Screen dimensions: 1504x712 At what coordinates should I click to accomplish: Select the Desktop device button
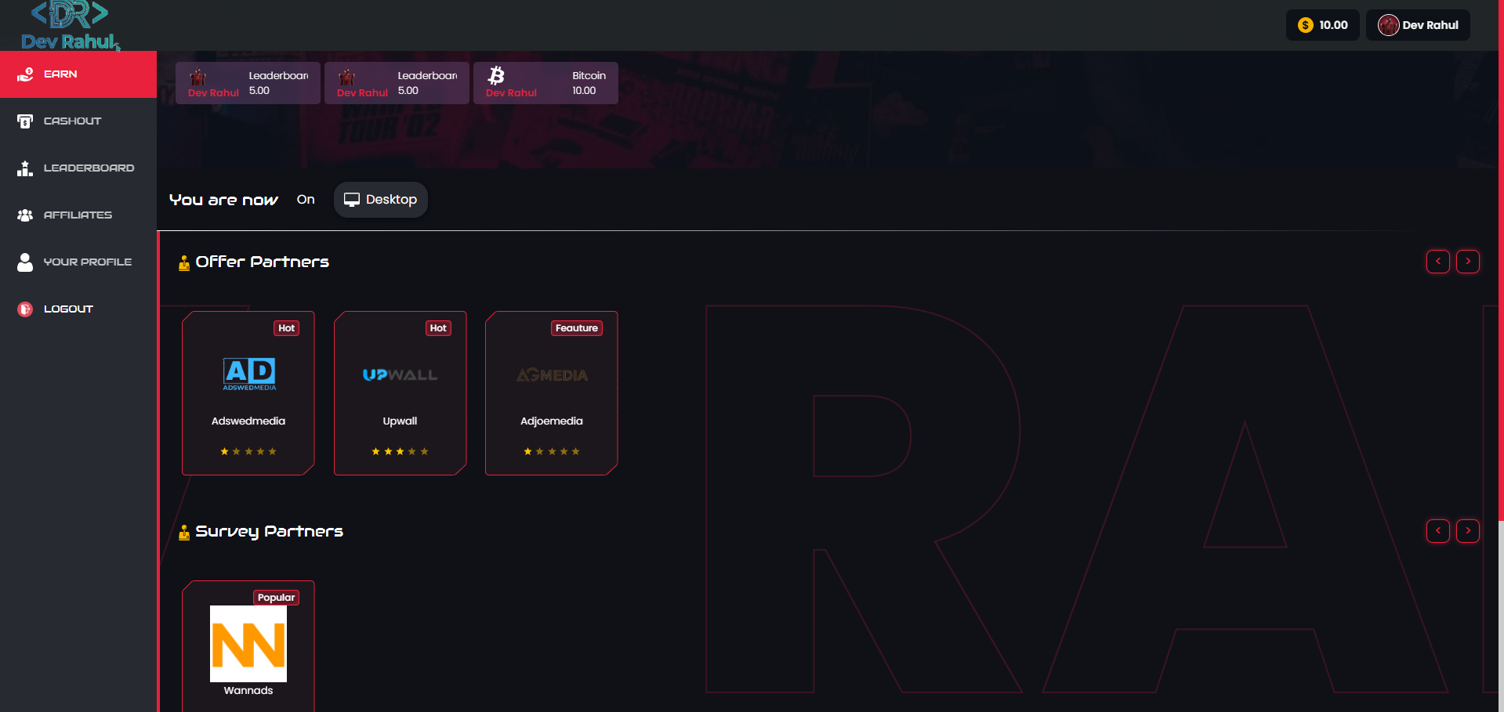[381, 200]
